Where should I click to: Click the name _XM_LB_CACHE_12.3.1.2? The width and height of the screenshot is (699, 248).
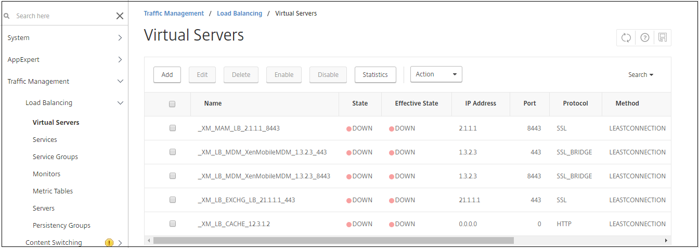234,224
